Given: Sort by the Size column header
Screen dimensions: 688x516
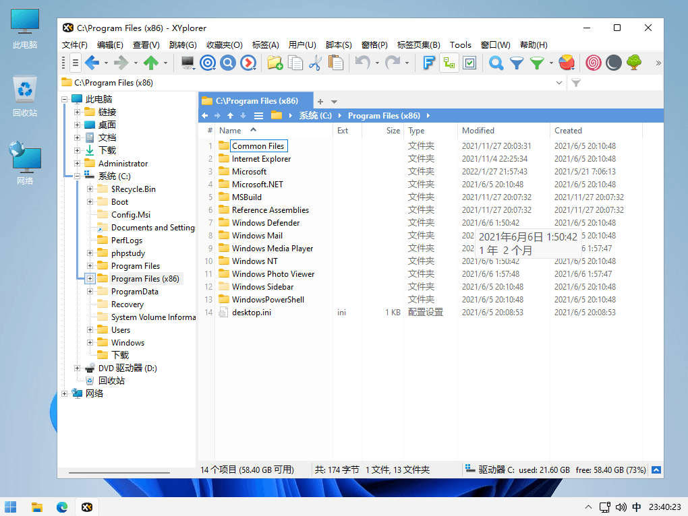Looking at the screenshot, I should coord(382,131).
